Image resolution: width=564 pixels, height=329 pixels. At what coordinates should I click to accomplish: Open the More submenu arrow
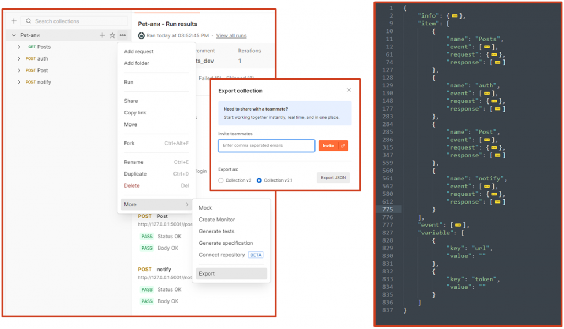(x=187, y=204)
